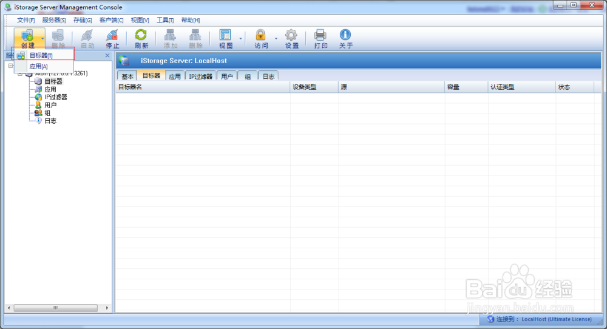Choose 应用[A] from create dropdown

tap(44, 67)
